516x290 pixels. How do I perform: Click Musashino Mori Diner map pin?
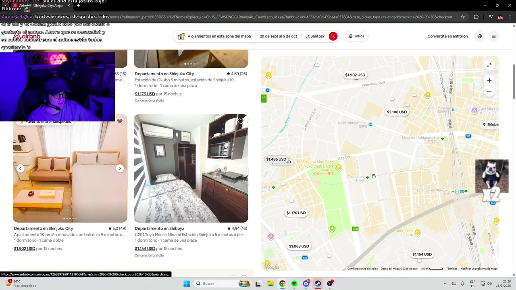(339, 167)
